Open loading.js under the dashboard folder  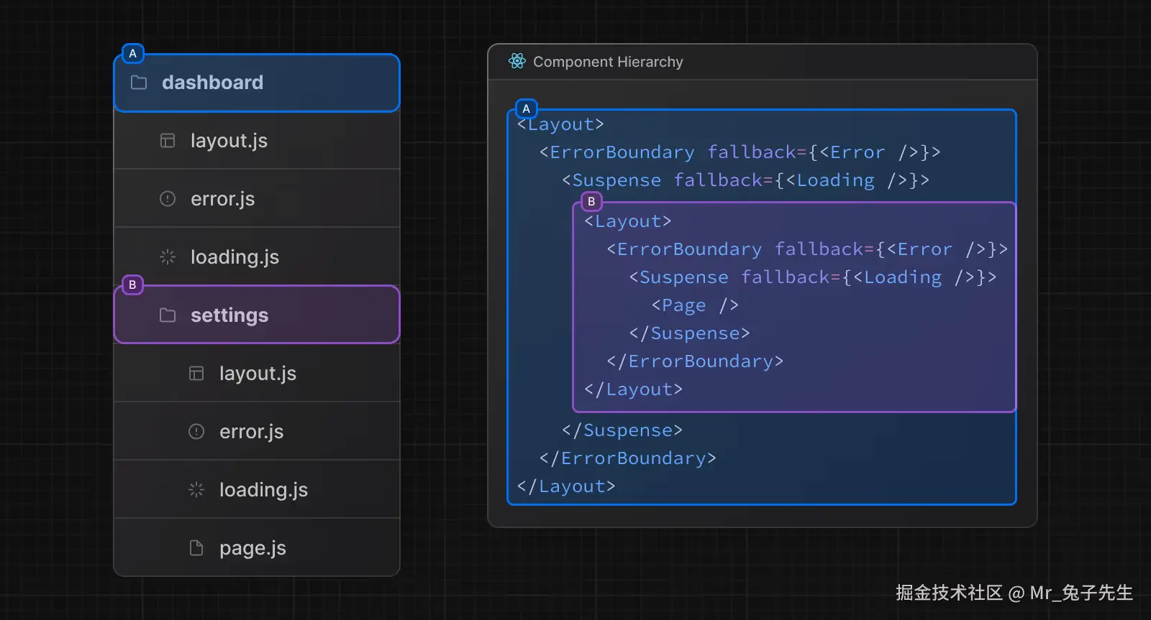235,257
